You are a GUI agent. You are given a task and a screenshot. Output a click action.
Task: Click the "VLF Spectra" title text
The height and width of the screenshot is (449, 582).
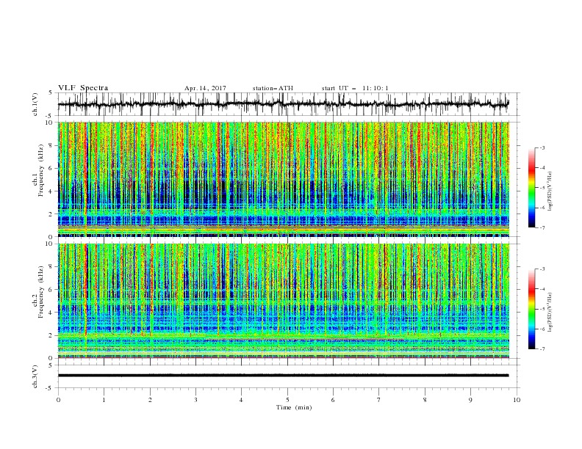tap(83, 88)
